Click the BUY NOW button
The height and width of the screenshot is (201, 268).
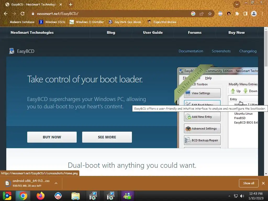pos(52,137)
